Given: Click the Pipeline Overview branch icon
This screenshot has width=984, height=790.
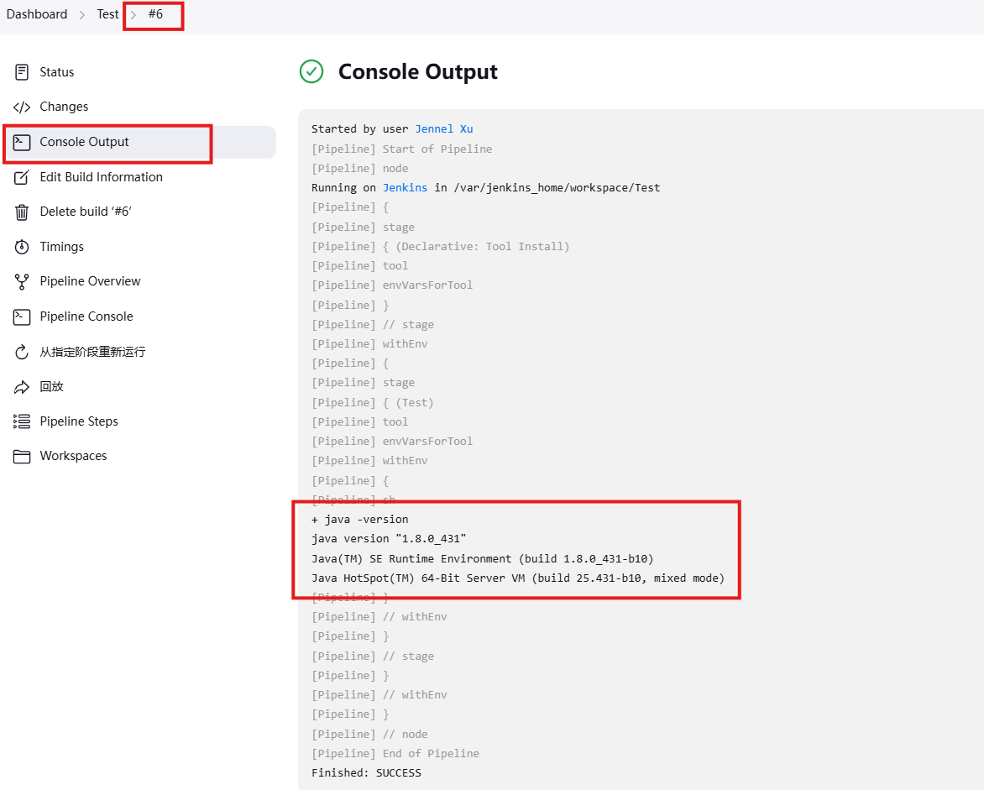Looking at the screenshot, I should pyautogui.click(x=21, y=281).
